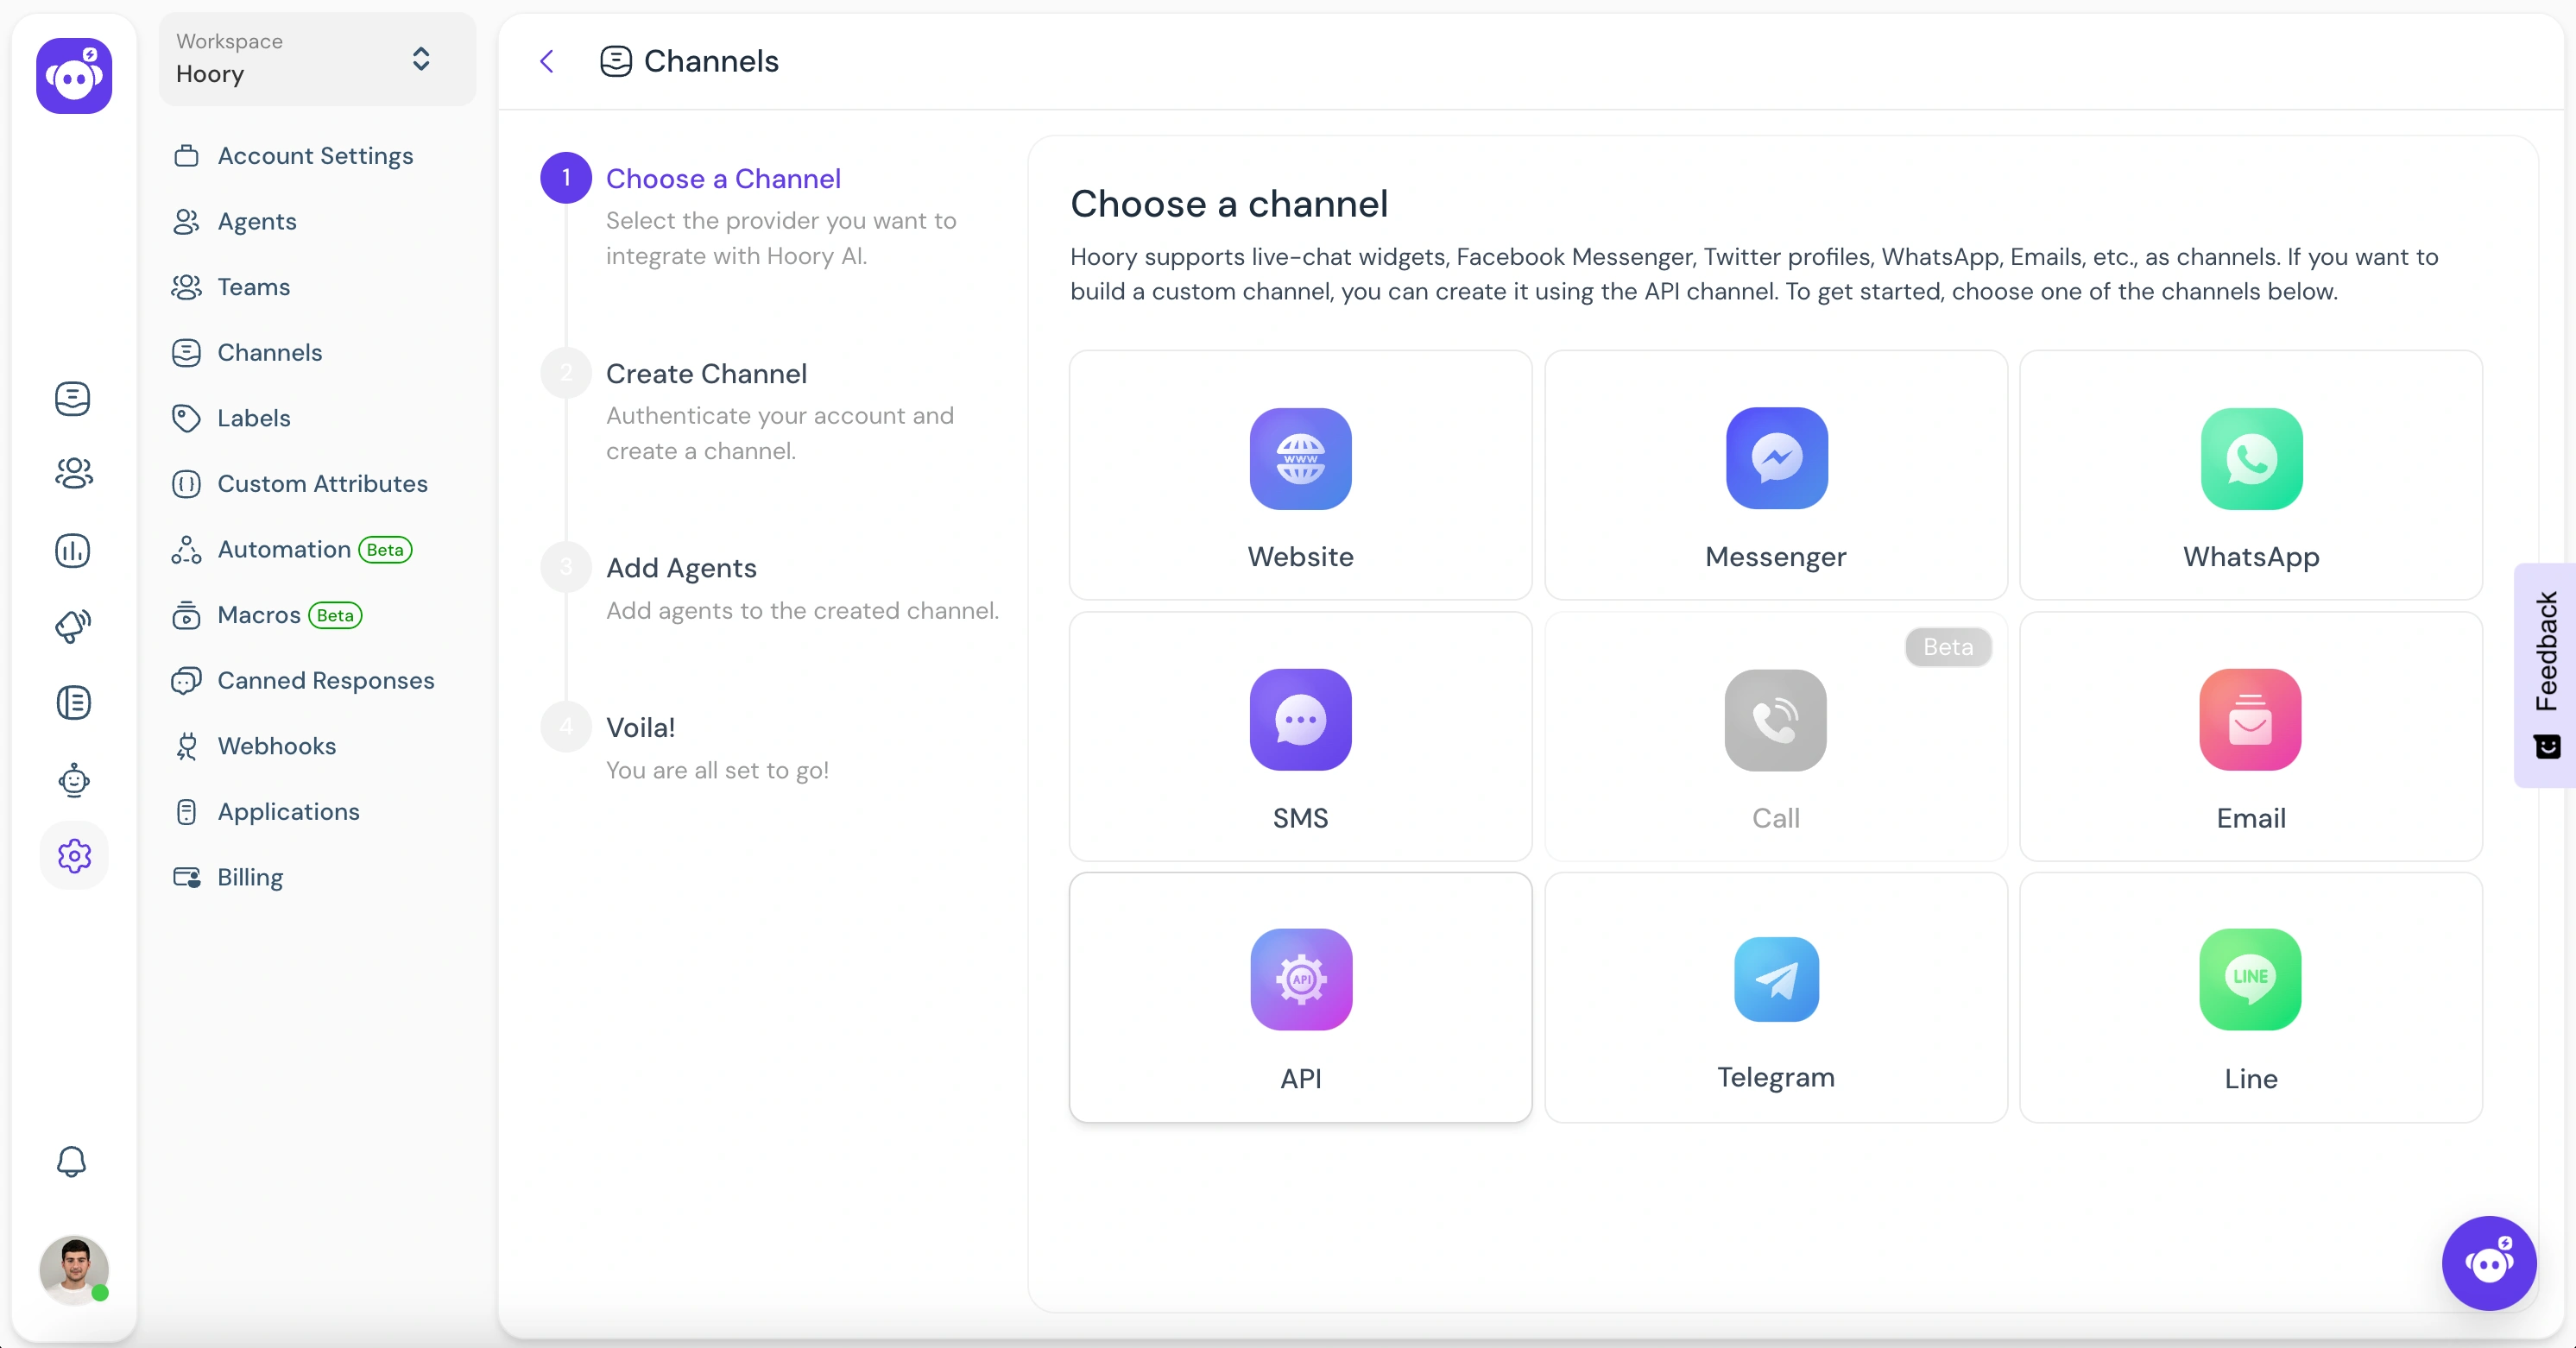Viewport: 2576px width, 1348px height.
Task: Select the Line channel icon
Action: pyautogui.click(x=2251, y=978)
